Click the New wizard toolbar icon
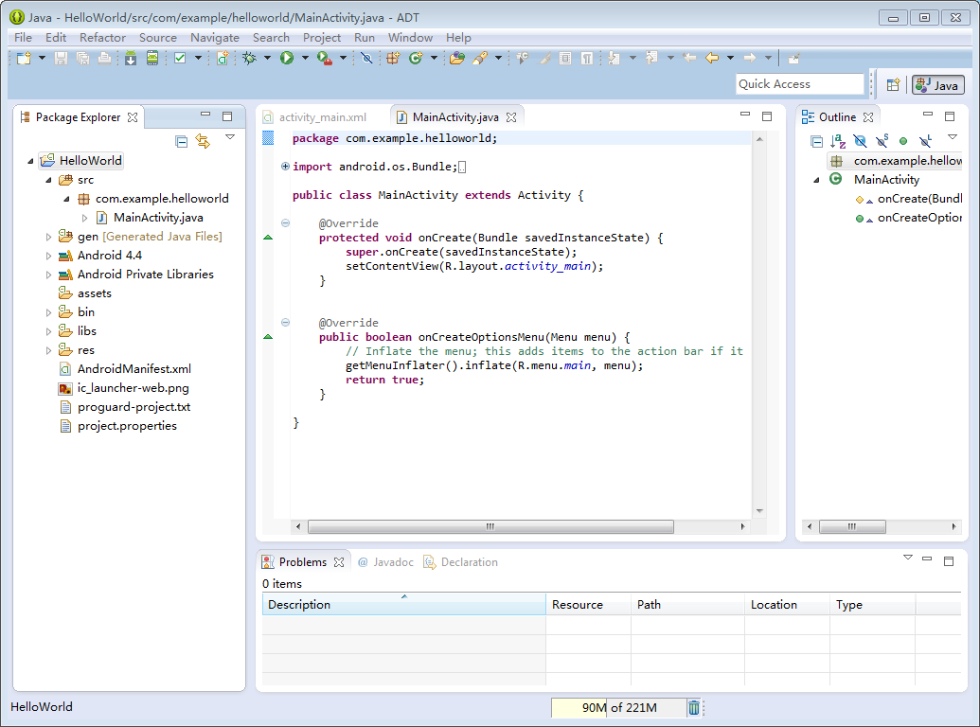 click(x=24, y=58)
